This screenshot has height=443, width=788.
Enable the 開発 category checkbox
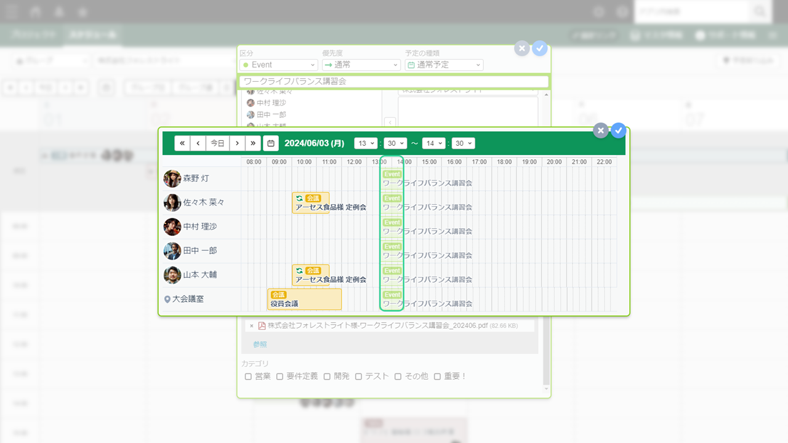pos(327,376)
